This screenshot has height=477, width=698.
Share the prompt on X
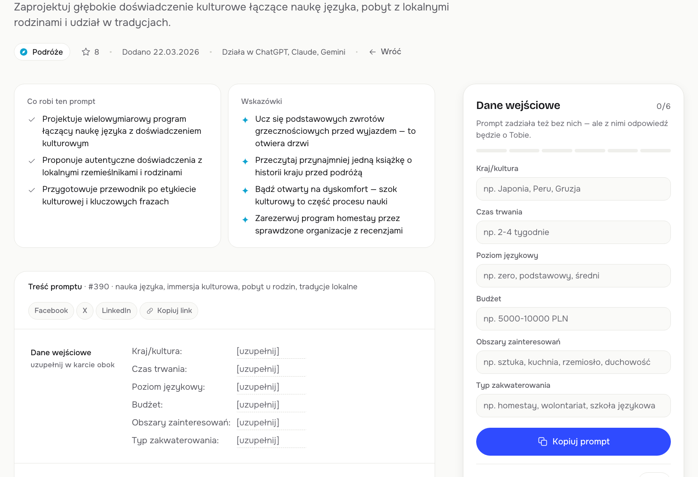85,311
